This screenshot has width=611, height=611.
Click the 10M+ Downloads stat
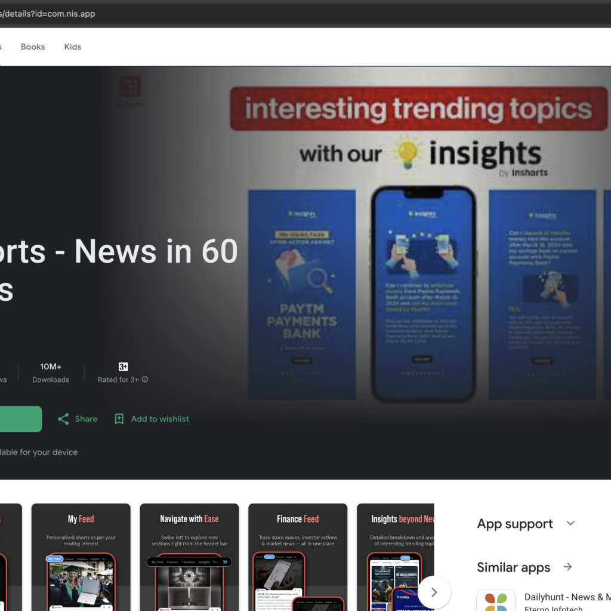point(51,372)
